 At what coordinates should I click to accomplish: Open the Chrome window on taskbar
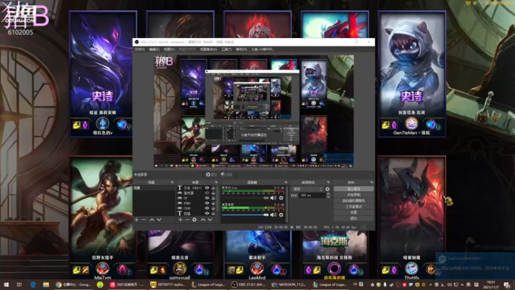[x=74, y=284]
